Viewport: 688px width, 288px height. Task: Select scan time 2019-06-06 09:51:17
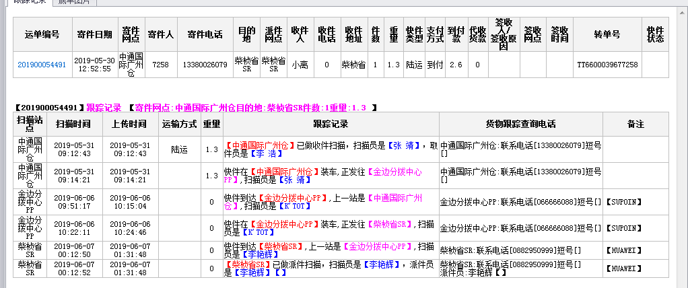coord(75,202)
